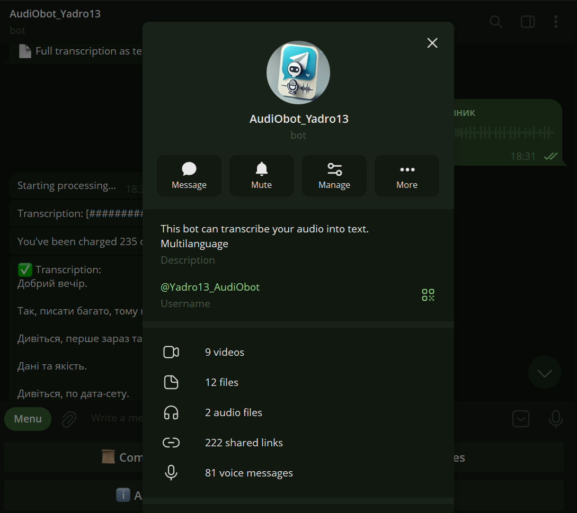The height and width of the screenshot is (513, 577).
Task: Record a voice message with microphone
Action: pos(556,419)
